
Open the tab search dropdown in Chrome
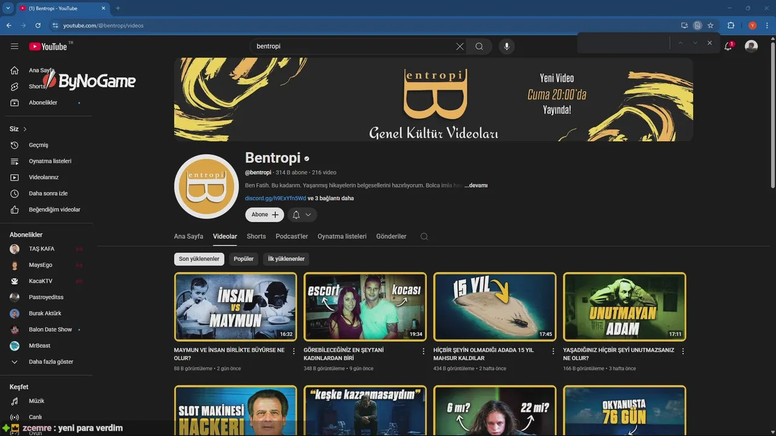[x=8, y=8]
